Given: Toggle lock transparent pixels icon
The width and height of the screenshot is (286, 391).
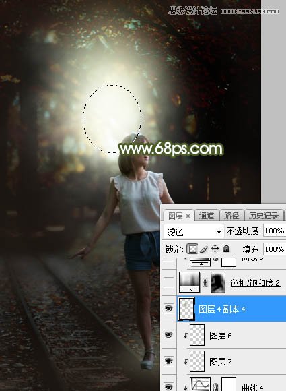Looking at the screenshot, I should pos(192,249).
